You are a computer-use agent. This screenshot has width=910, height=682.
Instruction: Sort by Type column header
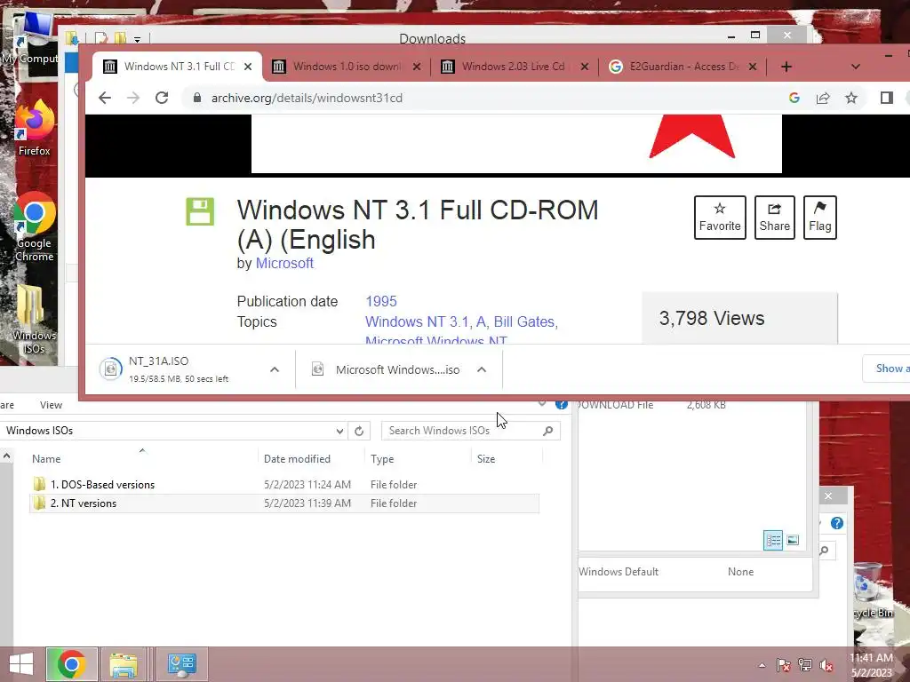point(382,459)
